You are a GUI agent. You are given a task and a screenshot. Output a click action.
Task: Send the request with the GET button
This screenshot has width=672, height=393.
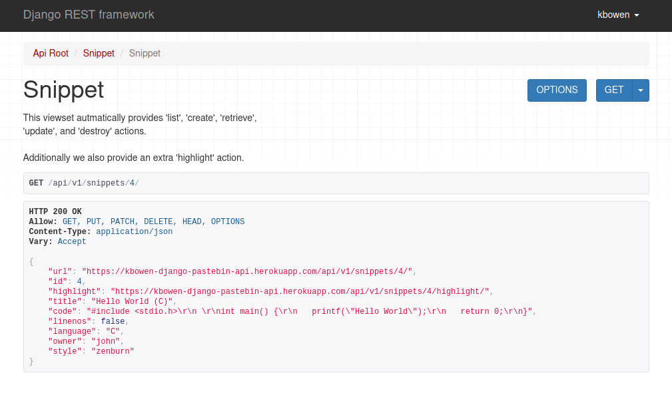point(613,90)
